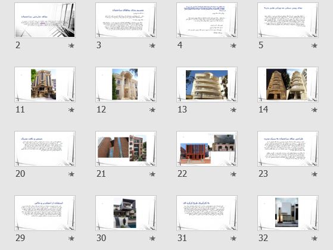Click the transition star icon under slide 12
The image size is (333, 250).
tap(153, 110)
